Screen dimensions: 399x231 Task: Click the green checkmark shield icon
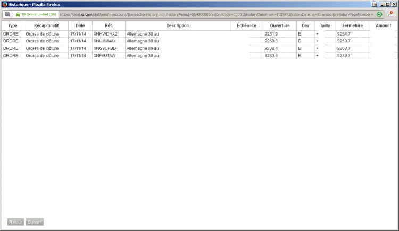pos(379,14)
